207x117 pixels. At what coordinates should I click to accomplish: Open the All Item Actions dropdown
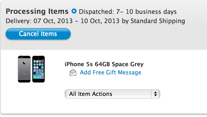(x=112, y=94)
